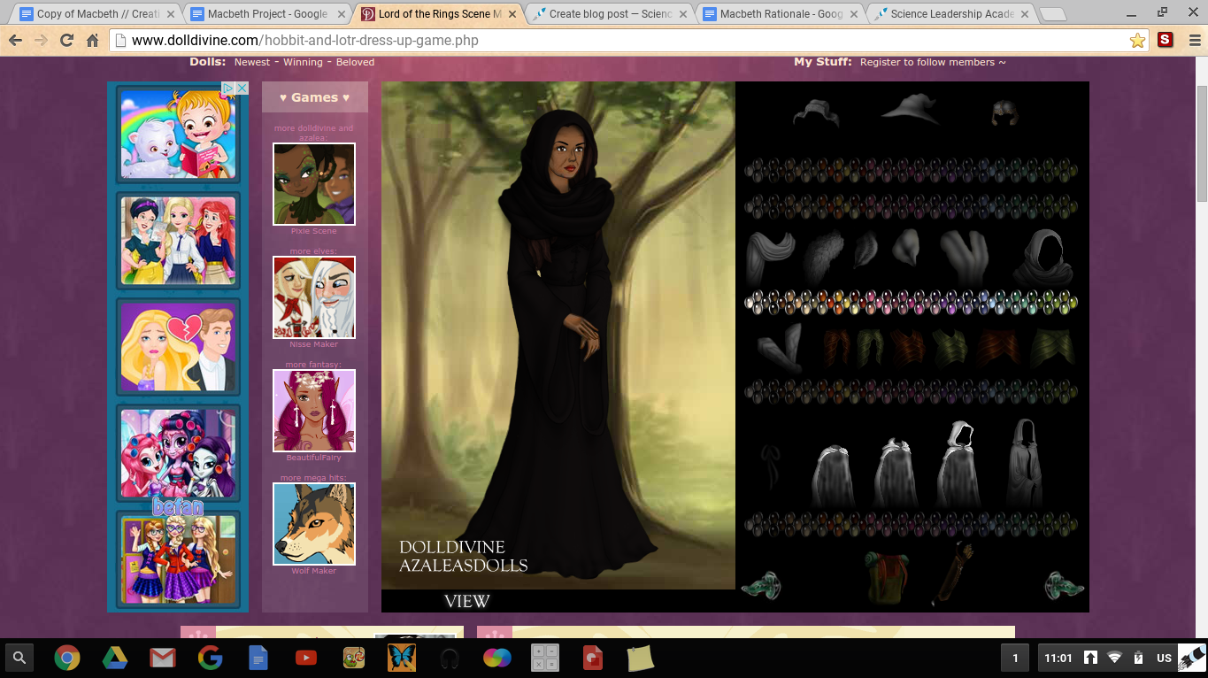Add the green backpack to the doll
This screenshot has width=1208, height=678.
[886, 576]
